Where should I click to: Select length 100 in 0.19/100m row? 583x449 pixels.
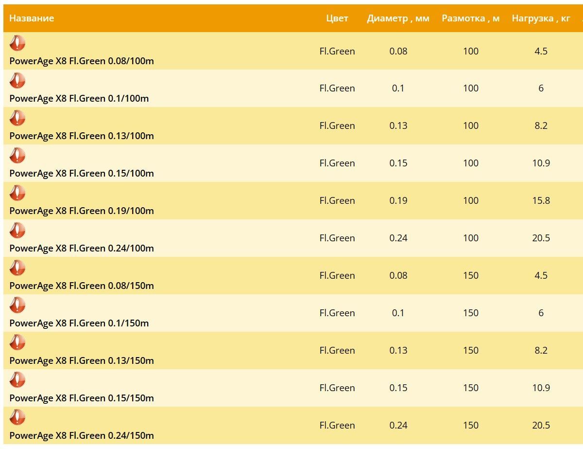(x=471, y=201)
